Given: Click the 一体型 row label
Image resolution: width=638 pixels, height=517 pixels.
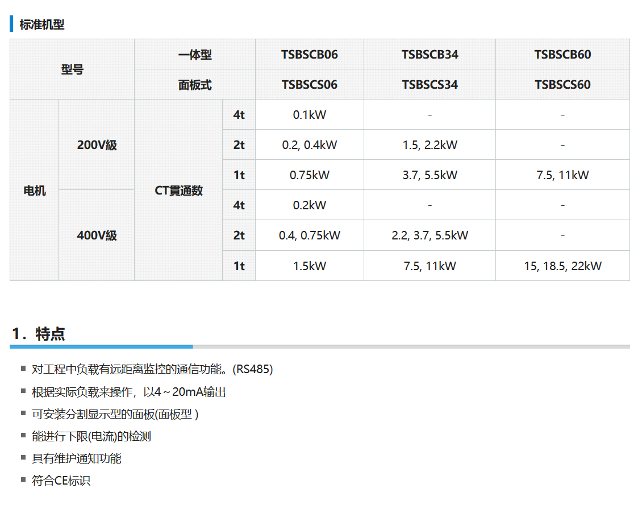Looking at the screenshot, I should tap(195, 54).
